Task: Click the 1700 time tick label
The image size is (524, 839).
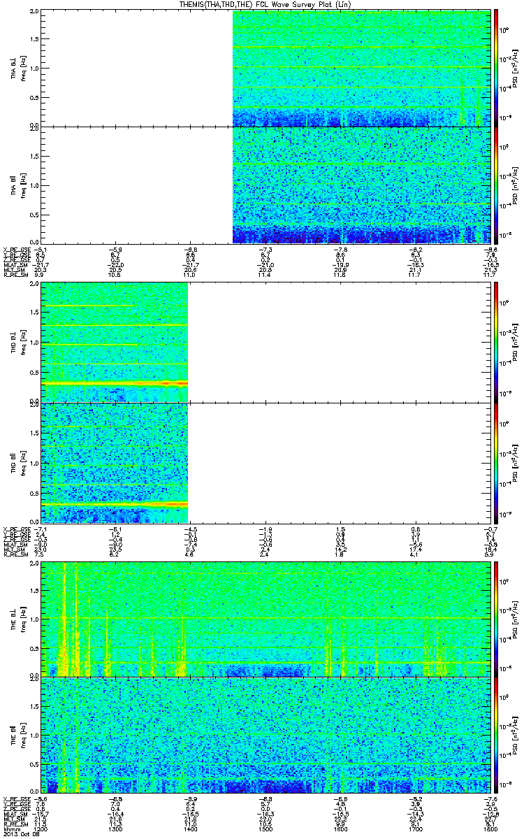Action: click(414, 829)
